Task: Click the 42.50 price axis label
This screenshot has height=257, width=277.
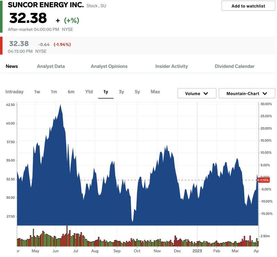Action: [10, 105]
